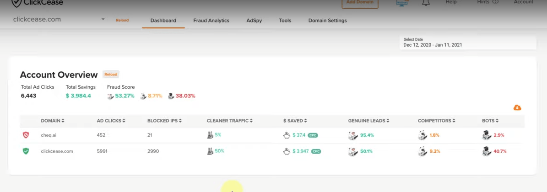547x192 pixels.
Task: Click the 50% cleaner traffic value
Action: point(219,151)
